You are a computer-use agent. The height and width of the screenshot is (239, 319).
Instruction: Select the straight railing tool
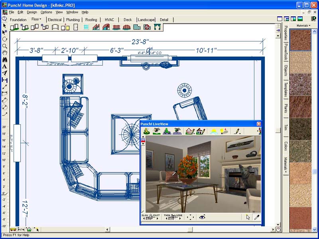click(x=116, y=27)
